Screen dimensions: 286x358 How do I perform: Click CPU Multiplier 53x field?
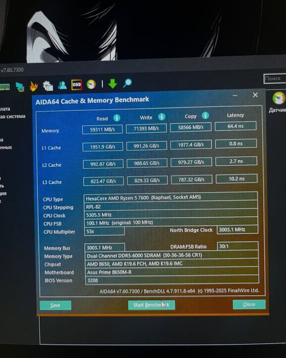(x=105, y=231)
